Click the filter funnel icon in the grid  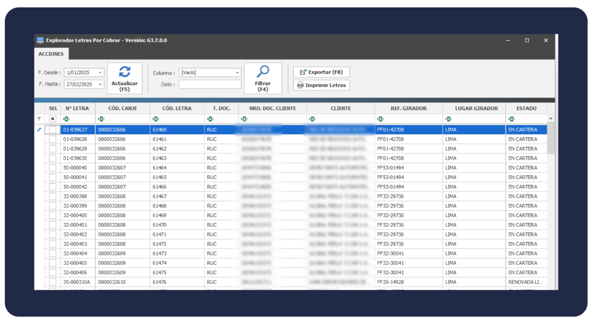pos(39,119)
